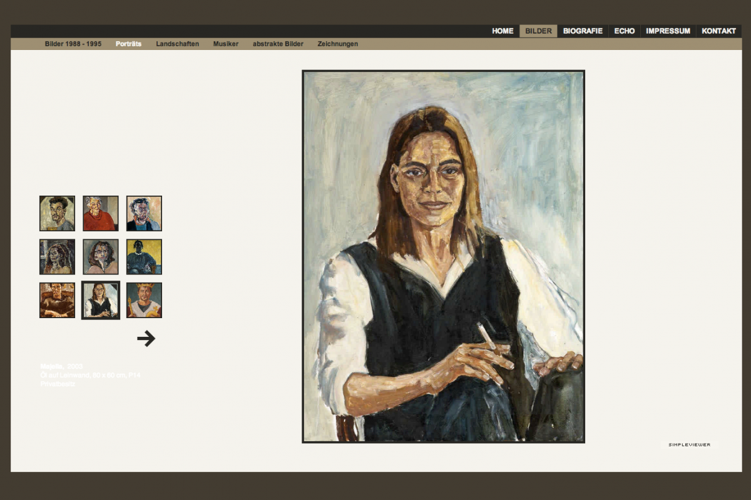Select the portrait thumbnail with red sweater
The width and height of the screenshot is (751, 500).
tap(101, 213)
